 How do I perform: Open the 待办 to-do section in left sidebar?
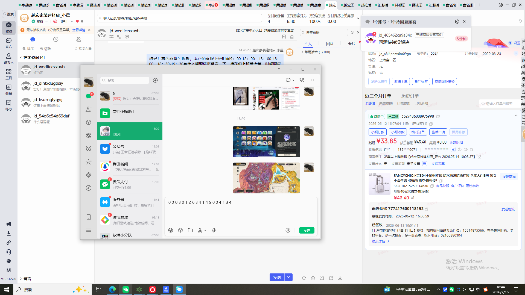click(x=9, y=105)
